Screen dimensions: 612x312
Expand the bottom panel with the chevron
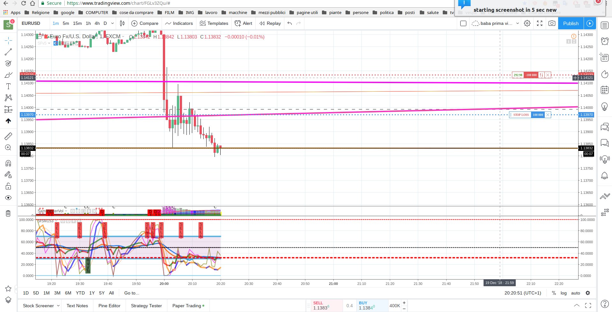tap(577, 305)
